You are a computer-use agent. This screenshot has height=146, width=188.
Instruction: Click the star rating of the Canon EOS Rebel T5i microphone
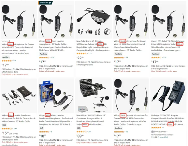(x=156, y=58)
